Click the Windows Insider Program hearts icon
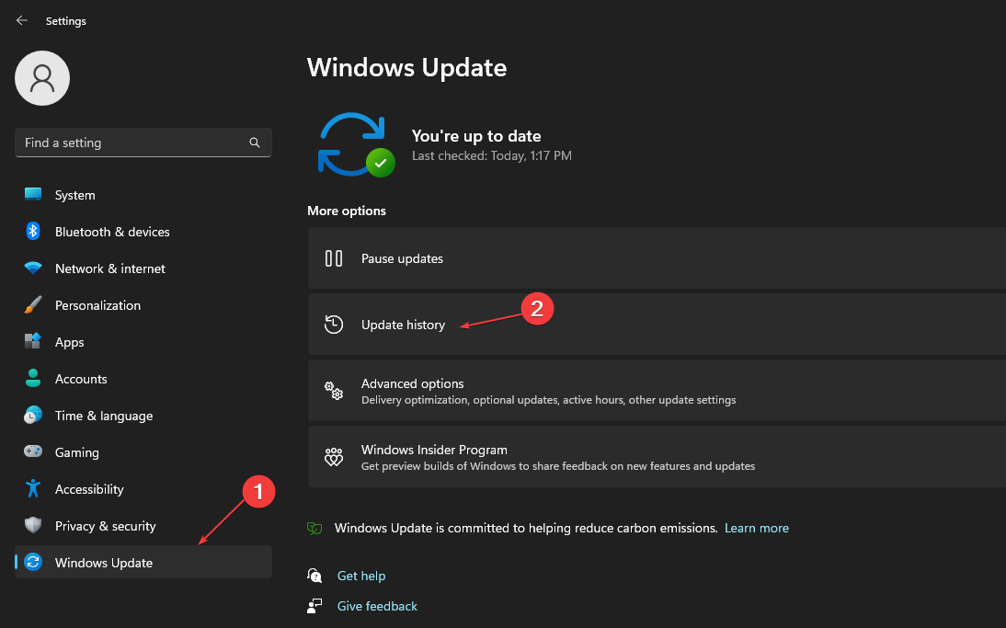The image size is (1006, 628). (x=334, y=457)
